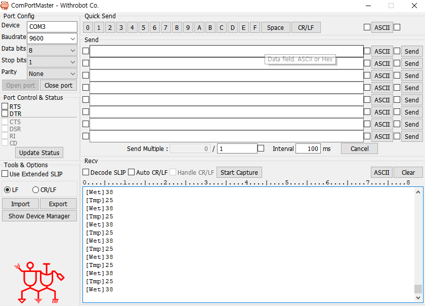425x306 pixels.
Task: Send hex digit 0 via Quick Send
Action: (88, 27)
